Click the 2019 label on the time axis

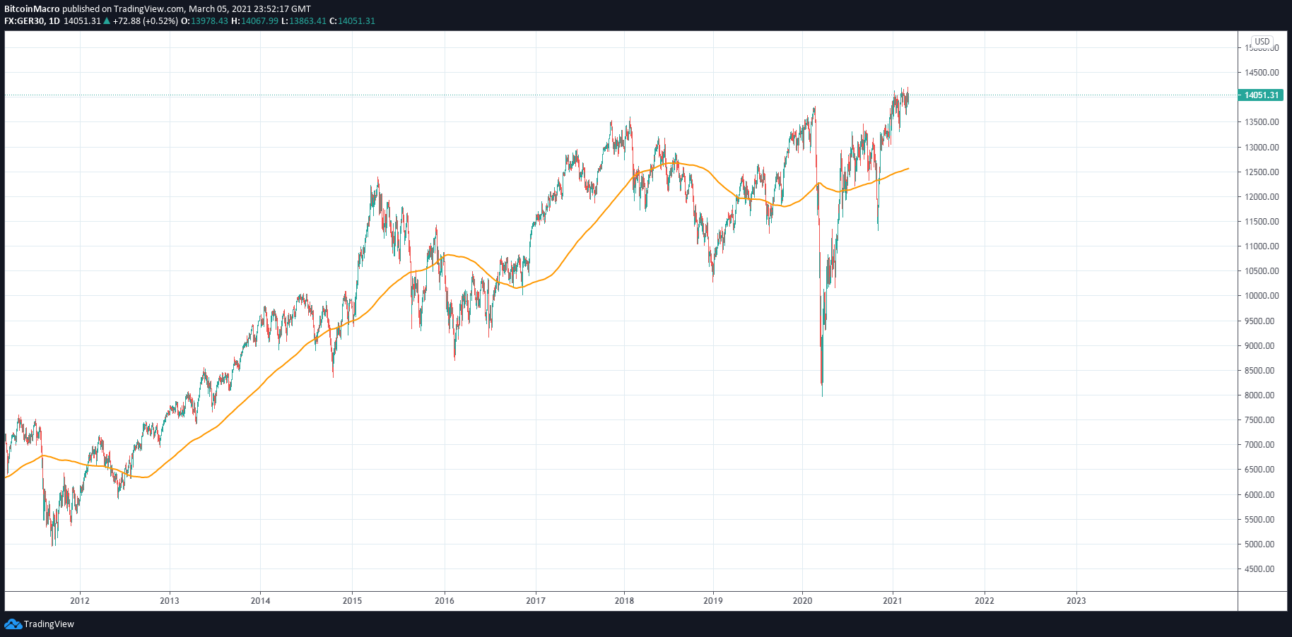pyautogui.click(x=713, y=601)
